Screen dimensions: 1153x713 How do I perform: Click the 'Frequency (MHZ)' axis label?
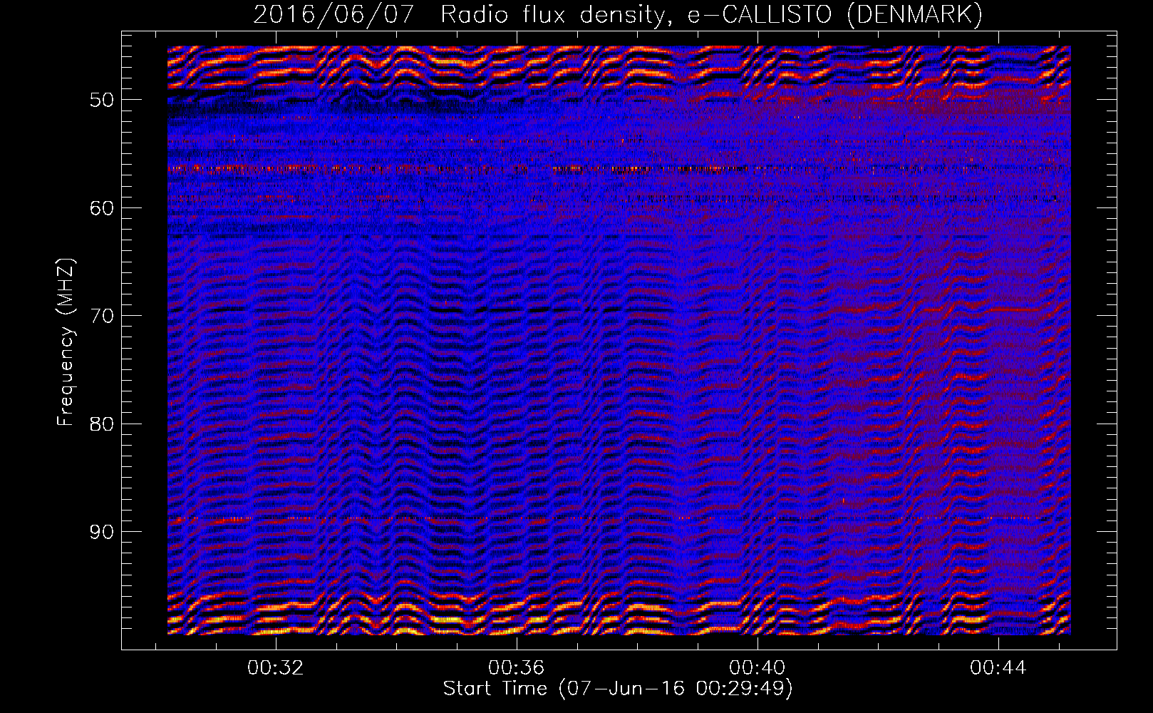coord(66,342)
